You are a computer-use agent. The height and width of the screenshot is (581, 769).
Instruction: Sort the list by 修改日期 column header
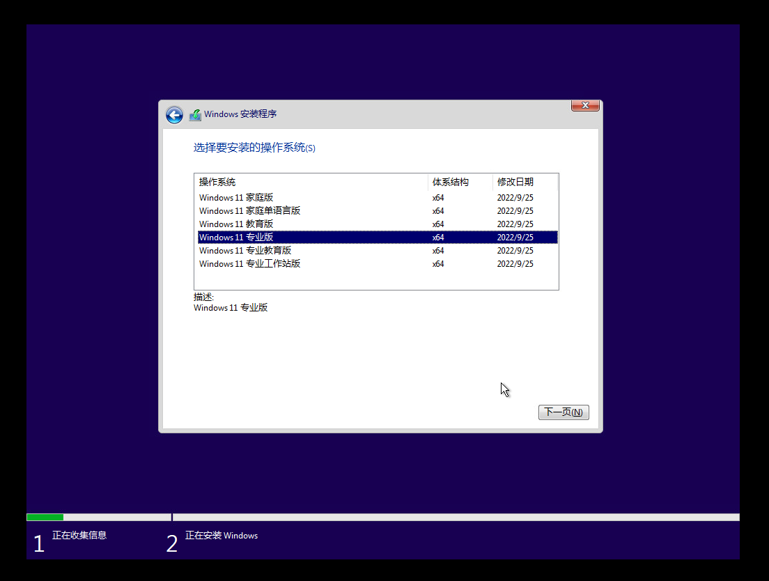[x=514, y=182]
